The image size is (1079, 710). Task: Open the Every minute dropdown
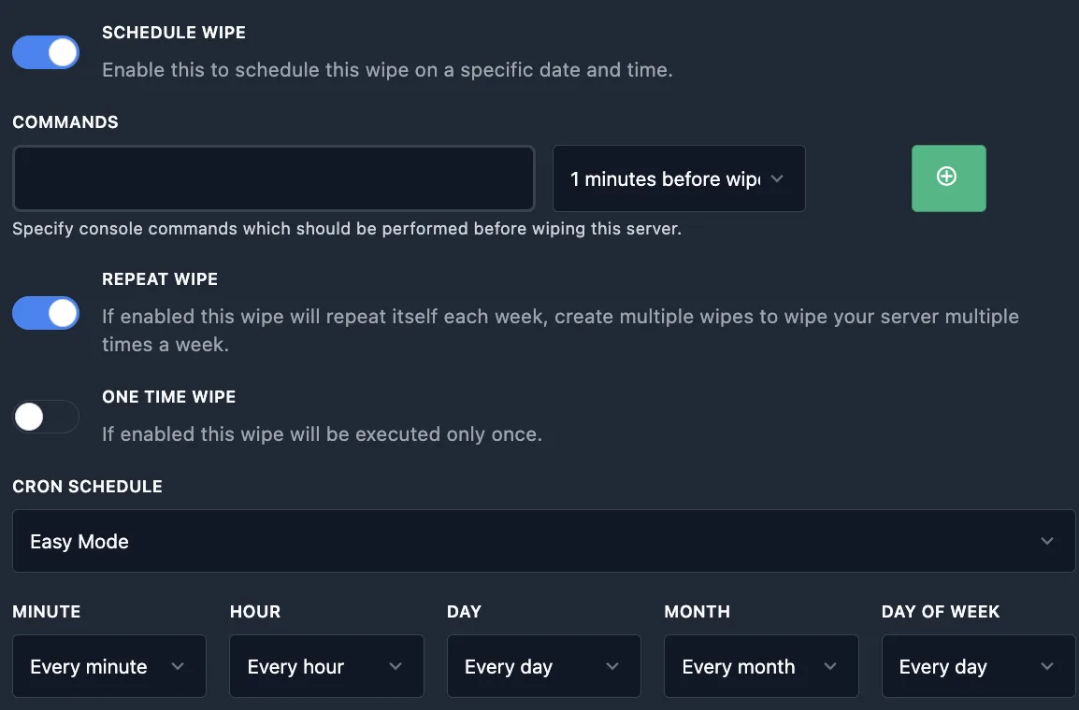tap(108, 666)
